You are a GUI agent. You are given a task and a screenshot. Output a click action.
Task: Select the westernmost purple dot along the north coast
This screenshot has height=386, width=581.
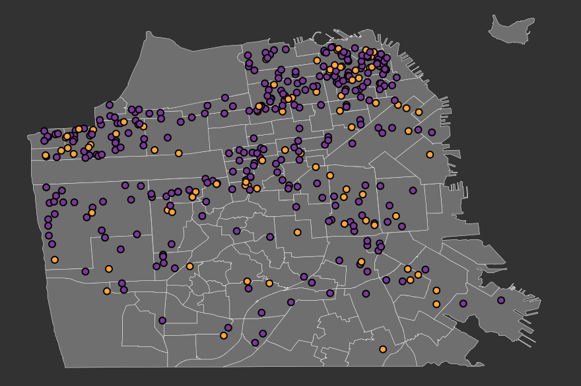coord(44,132)
